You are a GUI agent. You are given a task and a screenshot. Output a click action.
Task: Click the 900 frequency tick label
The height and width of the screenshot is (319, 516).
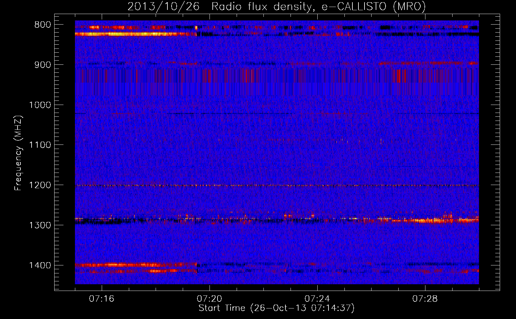pyautogui.click(x=42, y=65)
